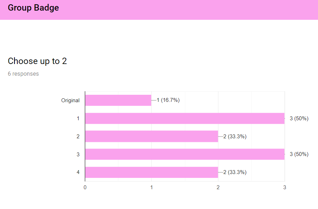This screenshot has width=318, height=209.
Task: Click the y-axis category label '2'
Action: pos(78,137)
